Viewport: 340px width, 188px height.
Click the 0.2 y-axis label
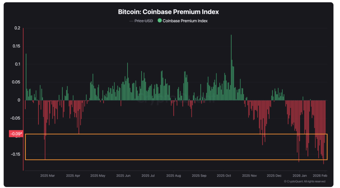17,28
